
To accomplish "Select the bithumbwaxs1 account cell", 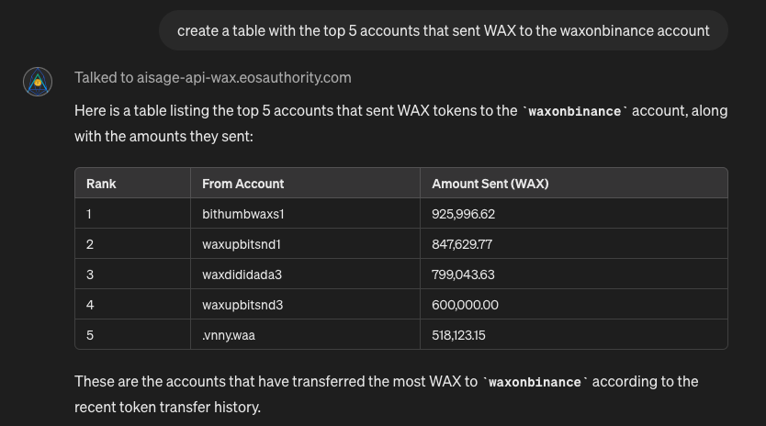I will click(x=243, y=214).
